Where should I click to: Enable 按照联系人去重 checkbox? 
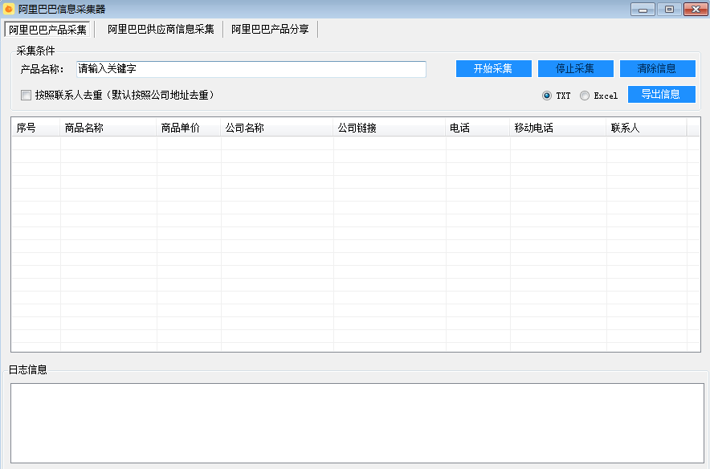(27, 95)
